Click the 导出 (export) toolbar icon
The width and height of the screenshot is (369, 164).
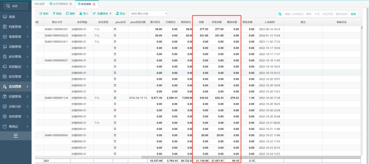pos(118,14)
